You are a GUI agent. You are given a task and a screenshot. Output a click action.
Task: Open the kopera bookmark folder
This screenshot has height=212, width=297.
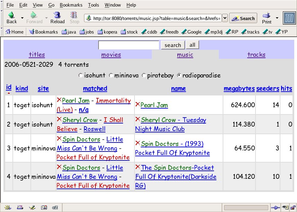point(108,32)
